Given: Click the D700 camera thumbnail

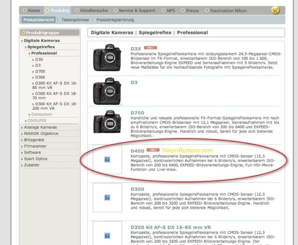Looking at the screenshot, I should [107, 122].
